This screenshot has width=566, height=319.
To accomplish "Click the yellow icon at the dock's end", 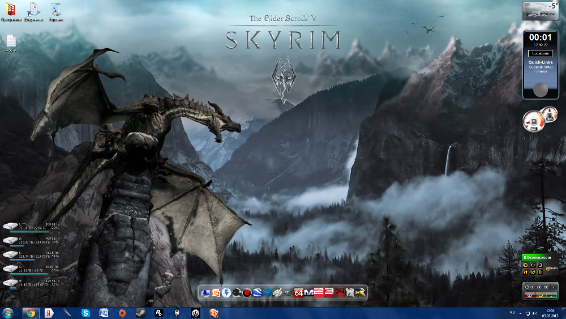I will [360, 292].
